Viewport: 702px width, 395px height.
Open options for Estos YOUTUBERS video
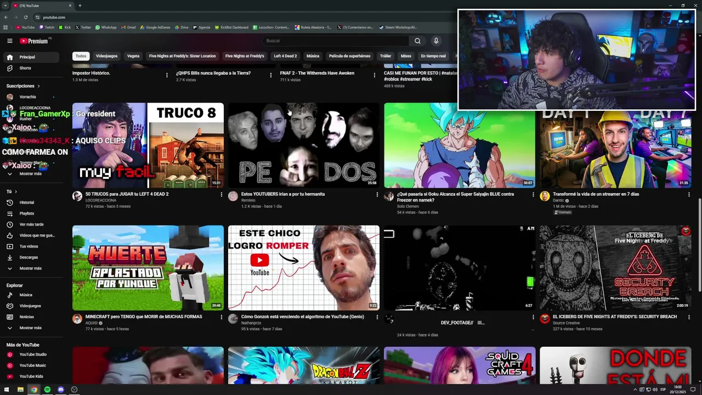(x=377, y=194)
